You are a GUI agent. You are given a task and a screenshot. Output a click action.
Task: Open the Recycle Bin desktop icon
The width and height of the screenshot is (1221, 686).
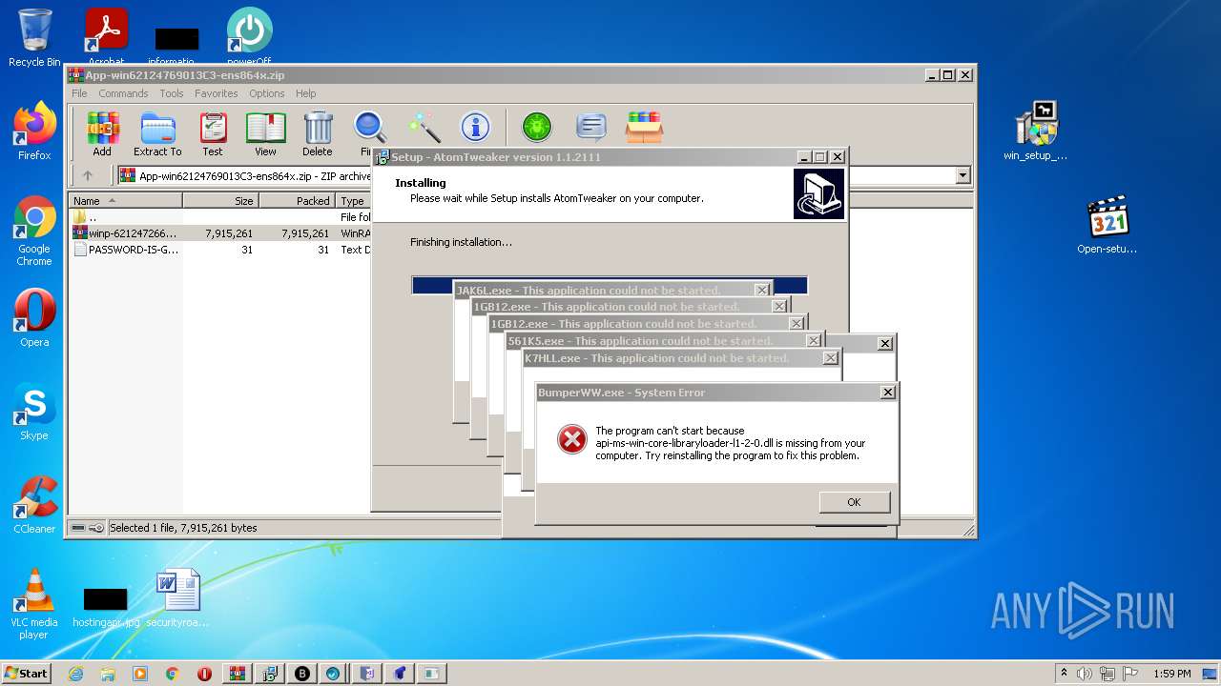pyautogui.click(x=34, y=37)
